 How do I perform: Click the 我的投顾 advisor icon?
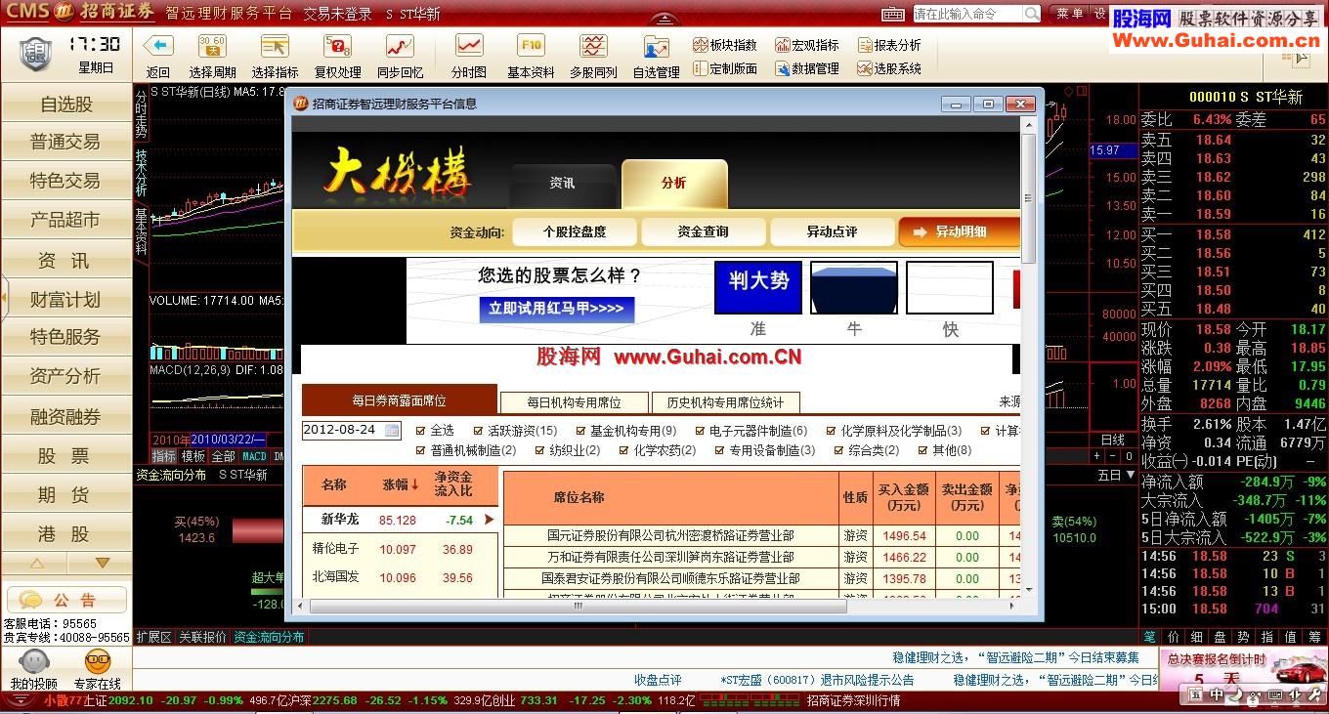(33, 662)
